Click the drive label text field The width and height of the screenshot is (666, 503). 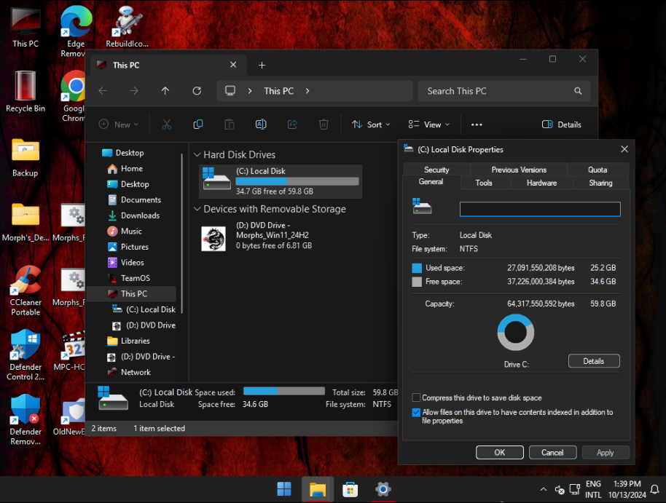tap(540, 209)
